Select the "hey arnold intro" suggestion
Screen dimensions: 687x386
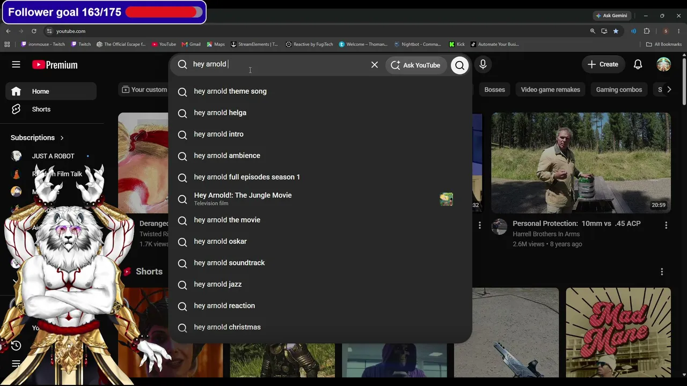[x=320, y=134]
